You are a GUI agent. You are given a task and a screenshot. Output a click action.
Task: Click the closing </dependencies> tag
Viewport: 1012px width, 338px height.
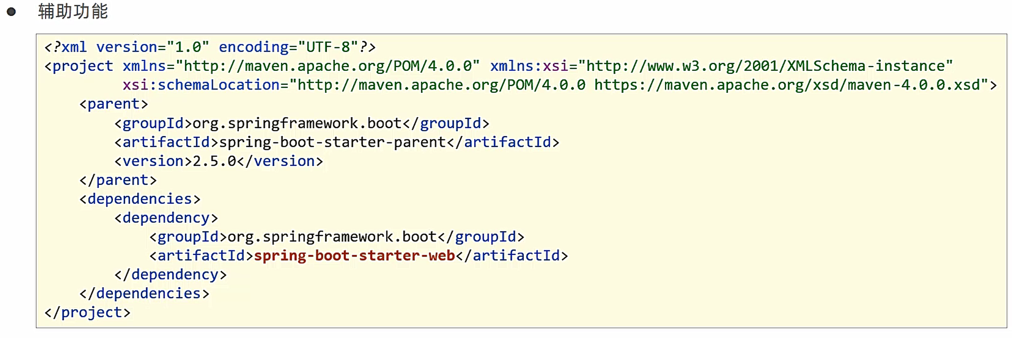tap(144, 294)
